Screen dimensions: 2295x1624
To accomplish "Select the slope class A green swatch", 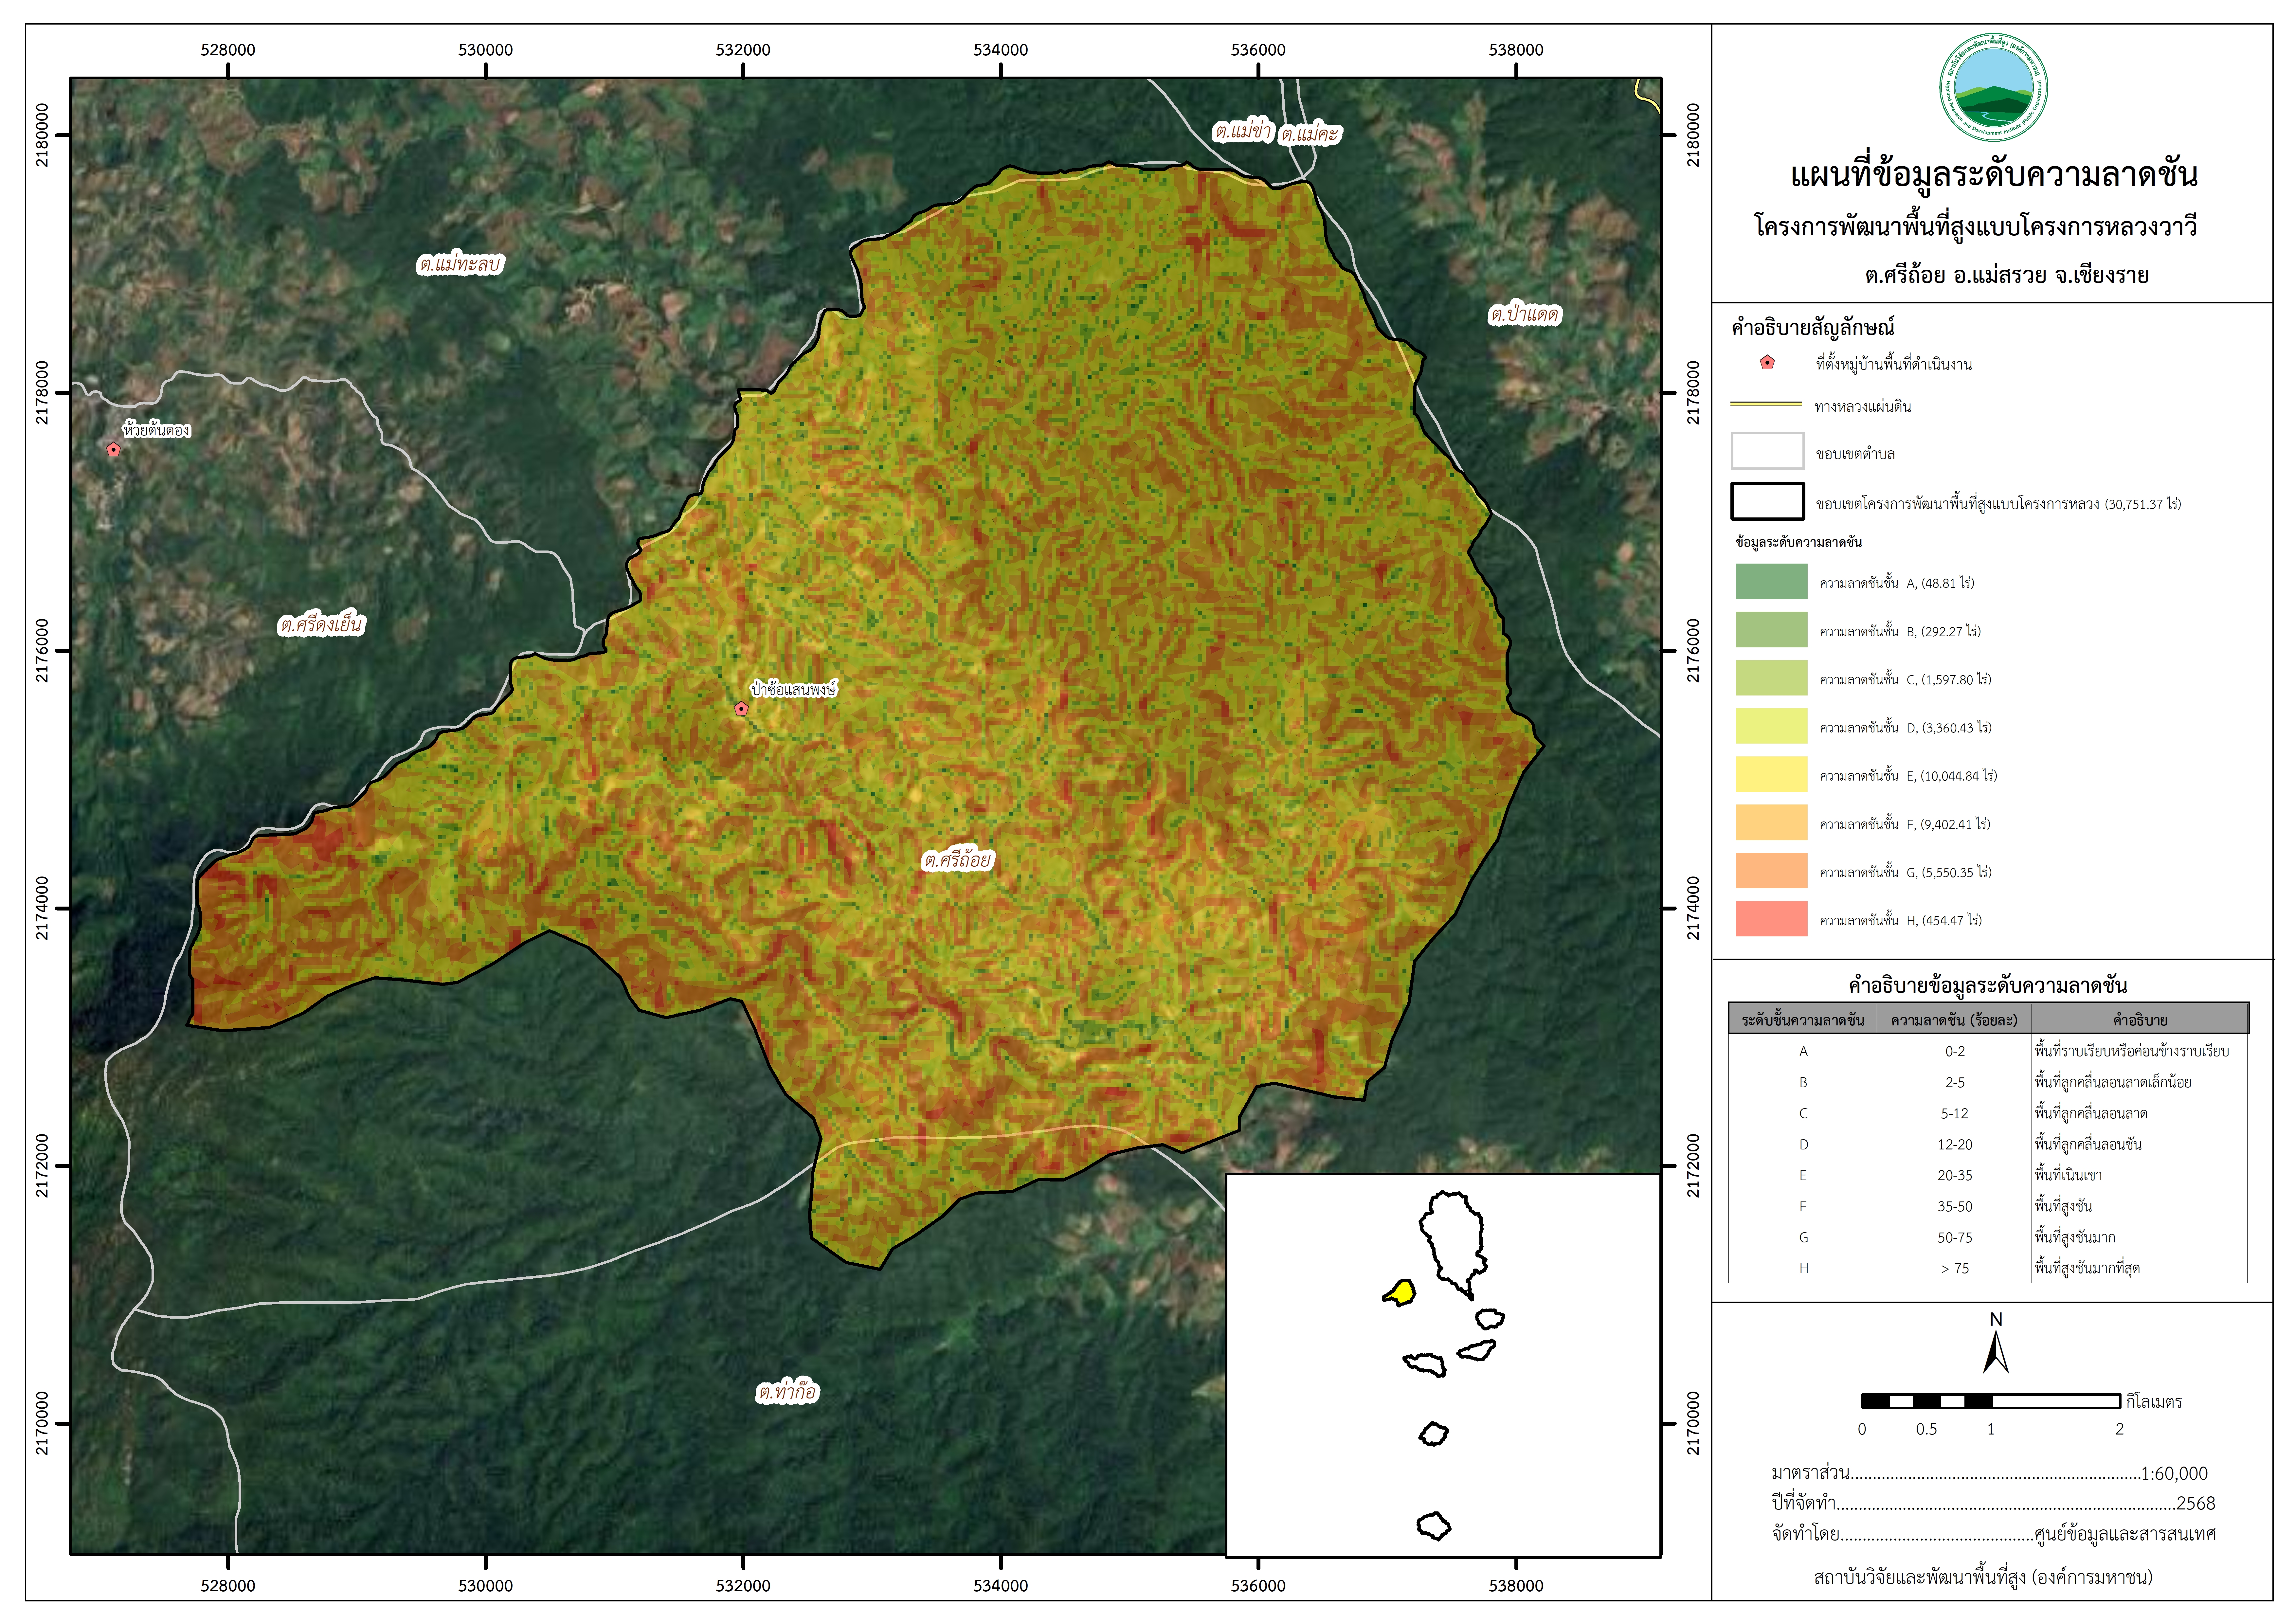I will pos(1771,581).
